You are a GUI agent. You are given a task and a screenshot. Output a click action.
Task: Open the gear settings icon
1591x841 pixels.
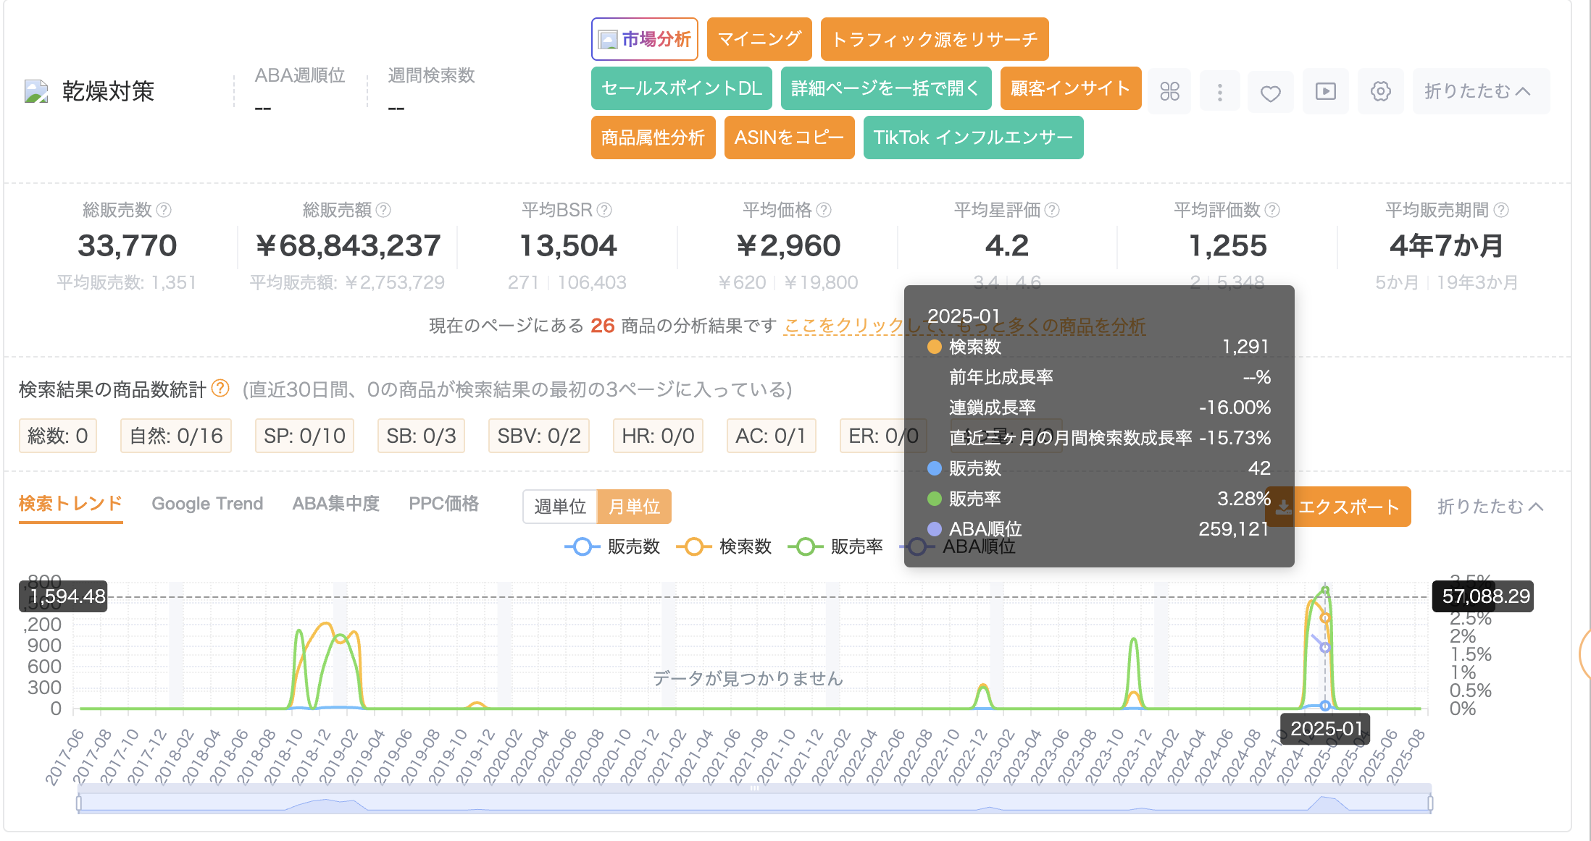click(x=1380, y=91)
